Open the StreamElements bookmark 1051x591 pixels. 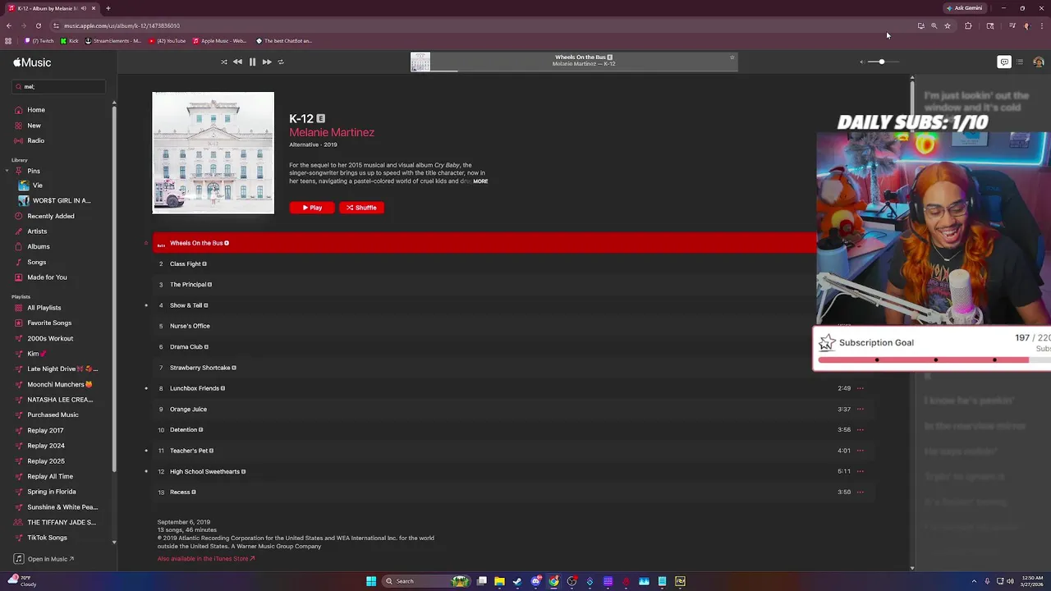coord(113,41)
